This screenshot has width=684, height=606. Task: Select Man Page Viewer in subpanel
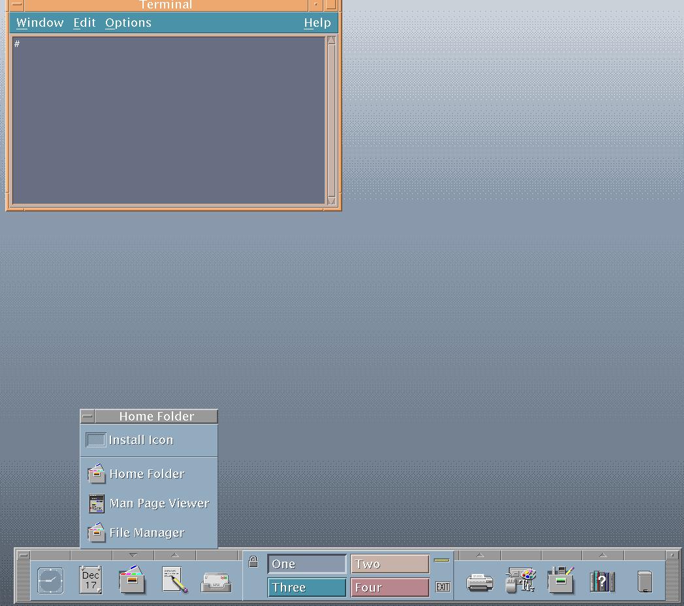coord(159,503)
